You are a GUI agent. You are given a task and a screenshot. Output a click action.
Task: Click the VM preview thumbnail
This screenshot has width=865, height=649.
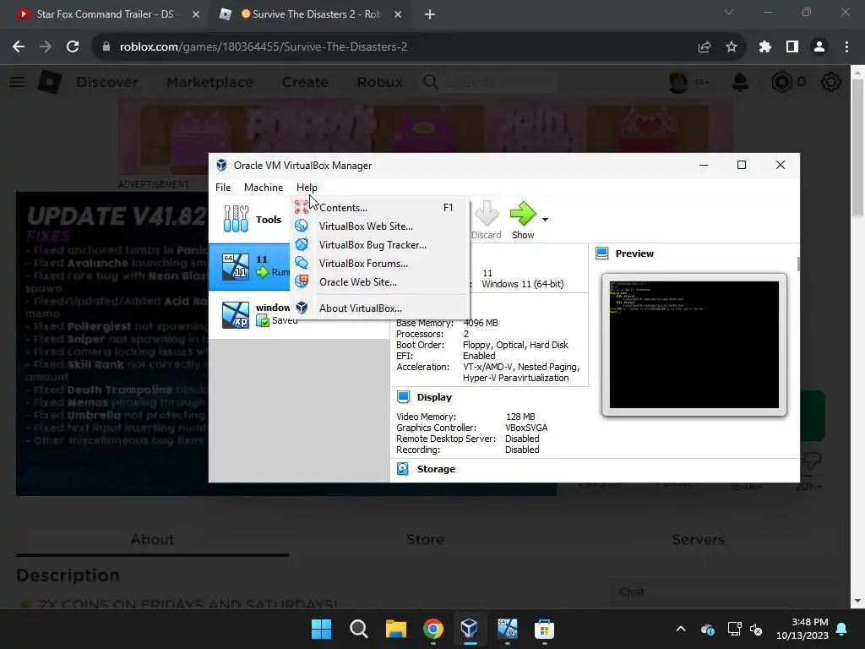[x=694, y=345]
